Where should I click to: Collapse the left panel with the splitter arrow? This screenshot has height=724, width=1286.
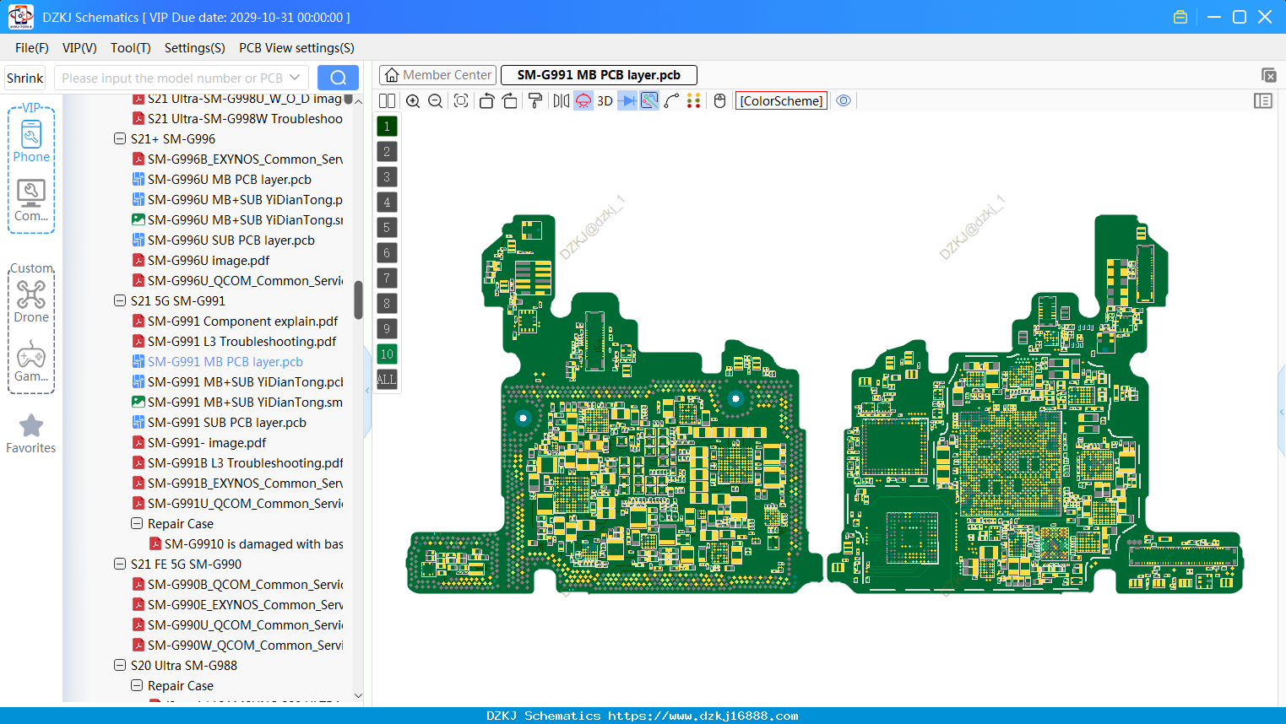coord(367,391)
